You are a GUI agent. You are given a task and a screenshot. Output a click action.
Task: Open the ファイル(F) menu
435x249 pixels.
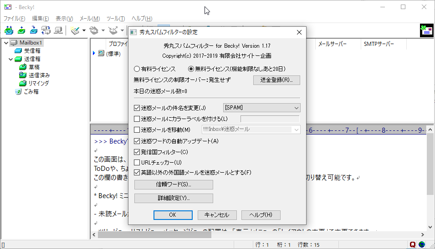14,19
